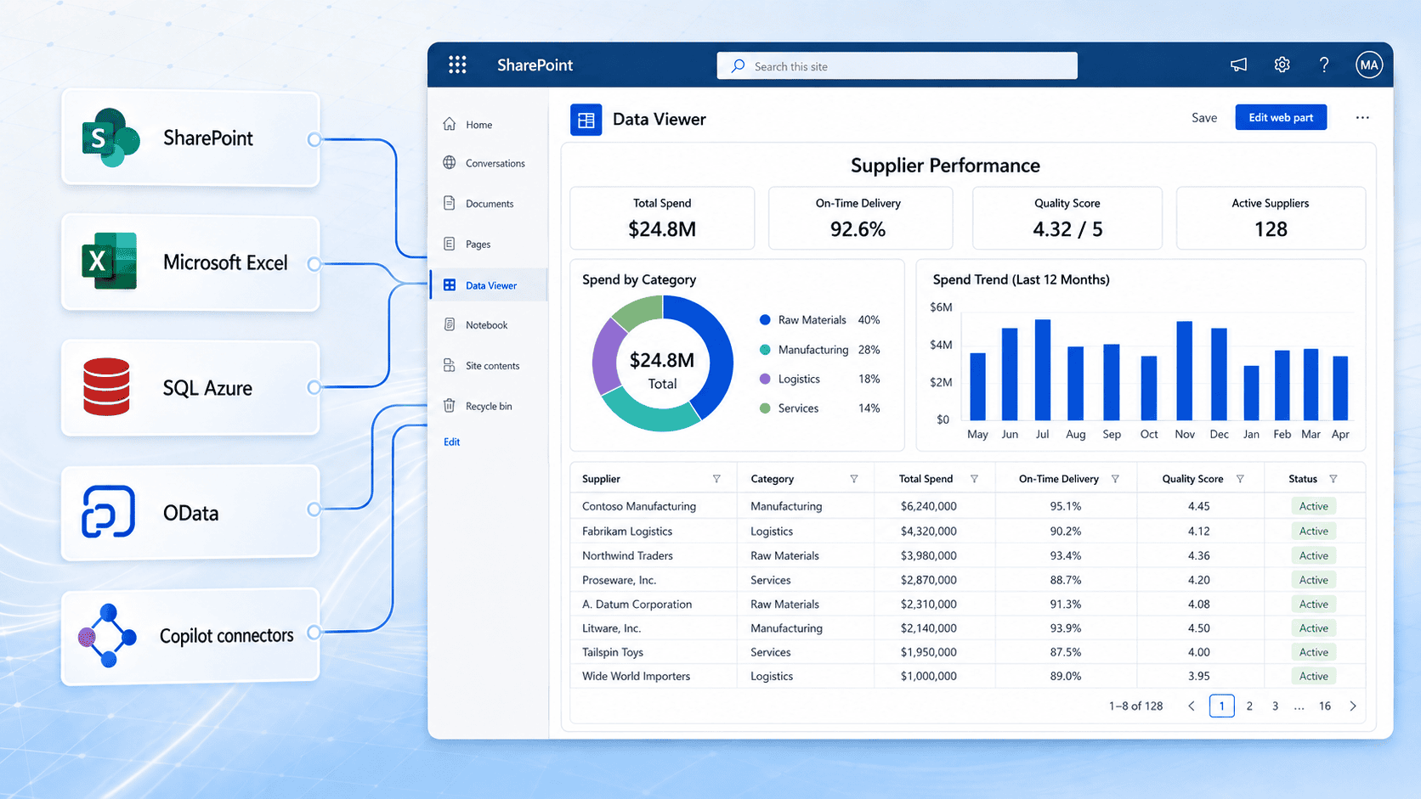Image resolution: width=1421 pixels, height=799 pixels.
Task: Click the Raw Materials blue legend swatch
Action: [x=765, y=320]
